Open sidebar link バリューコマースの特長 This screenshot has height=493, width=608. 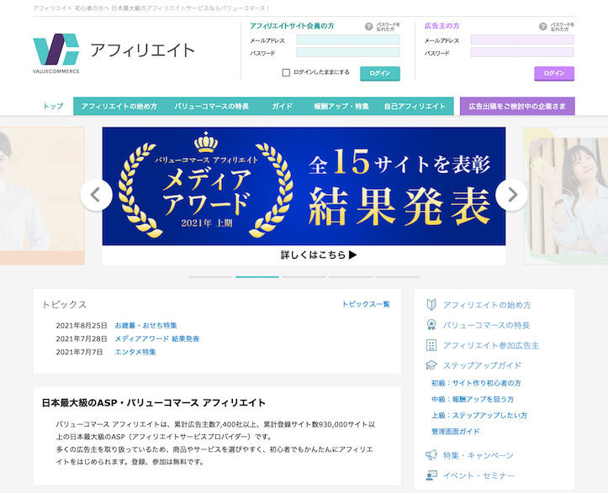tap(486, 325)
